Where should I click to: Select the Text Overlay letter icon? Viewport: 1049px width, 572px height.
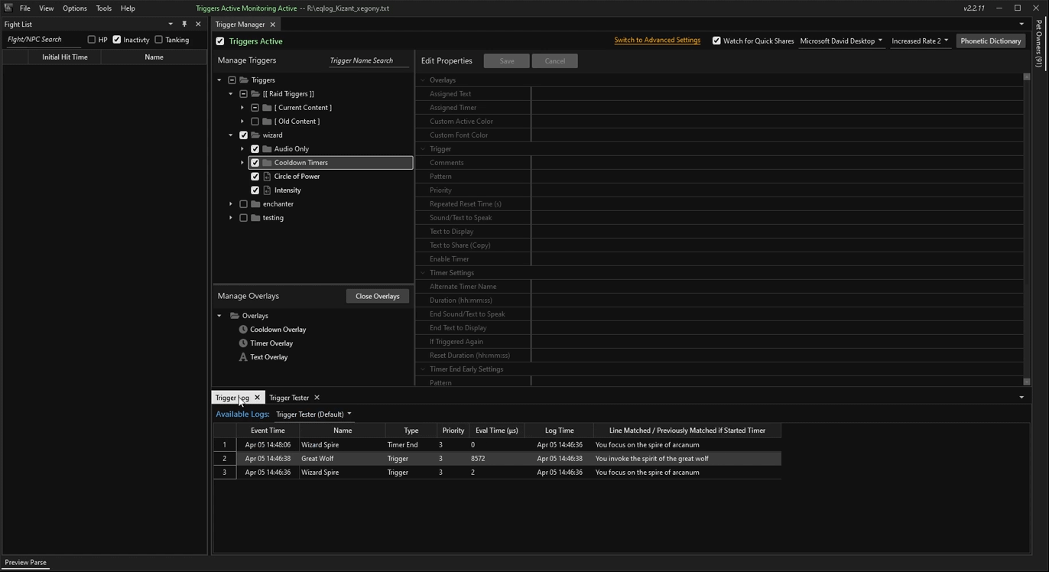(243, 356)
